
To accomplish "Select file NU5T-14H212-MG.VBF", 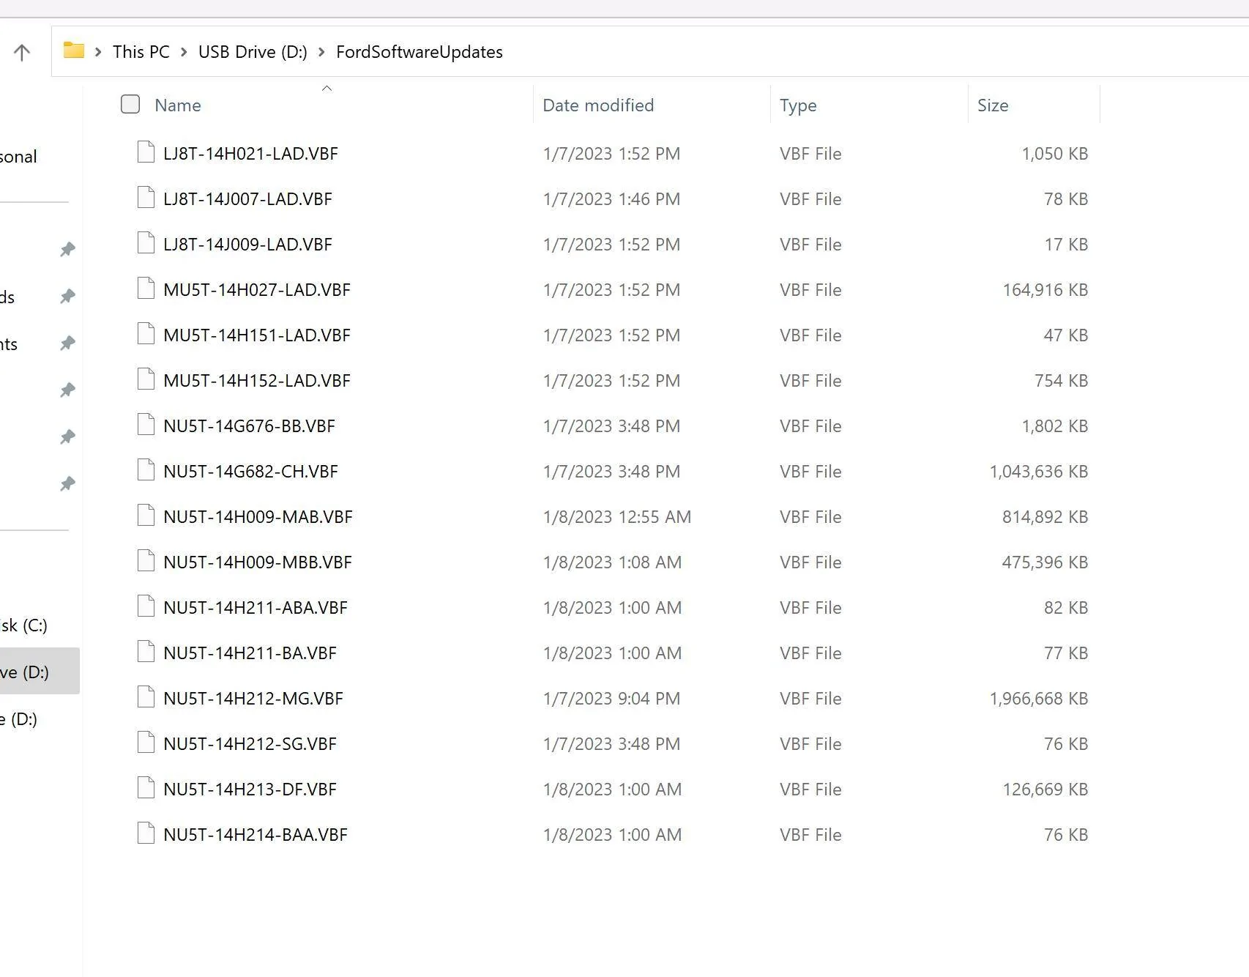I will pyautogui.click(x=253, y=699).
